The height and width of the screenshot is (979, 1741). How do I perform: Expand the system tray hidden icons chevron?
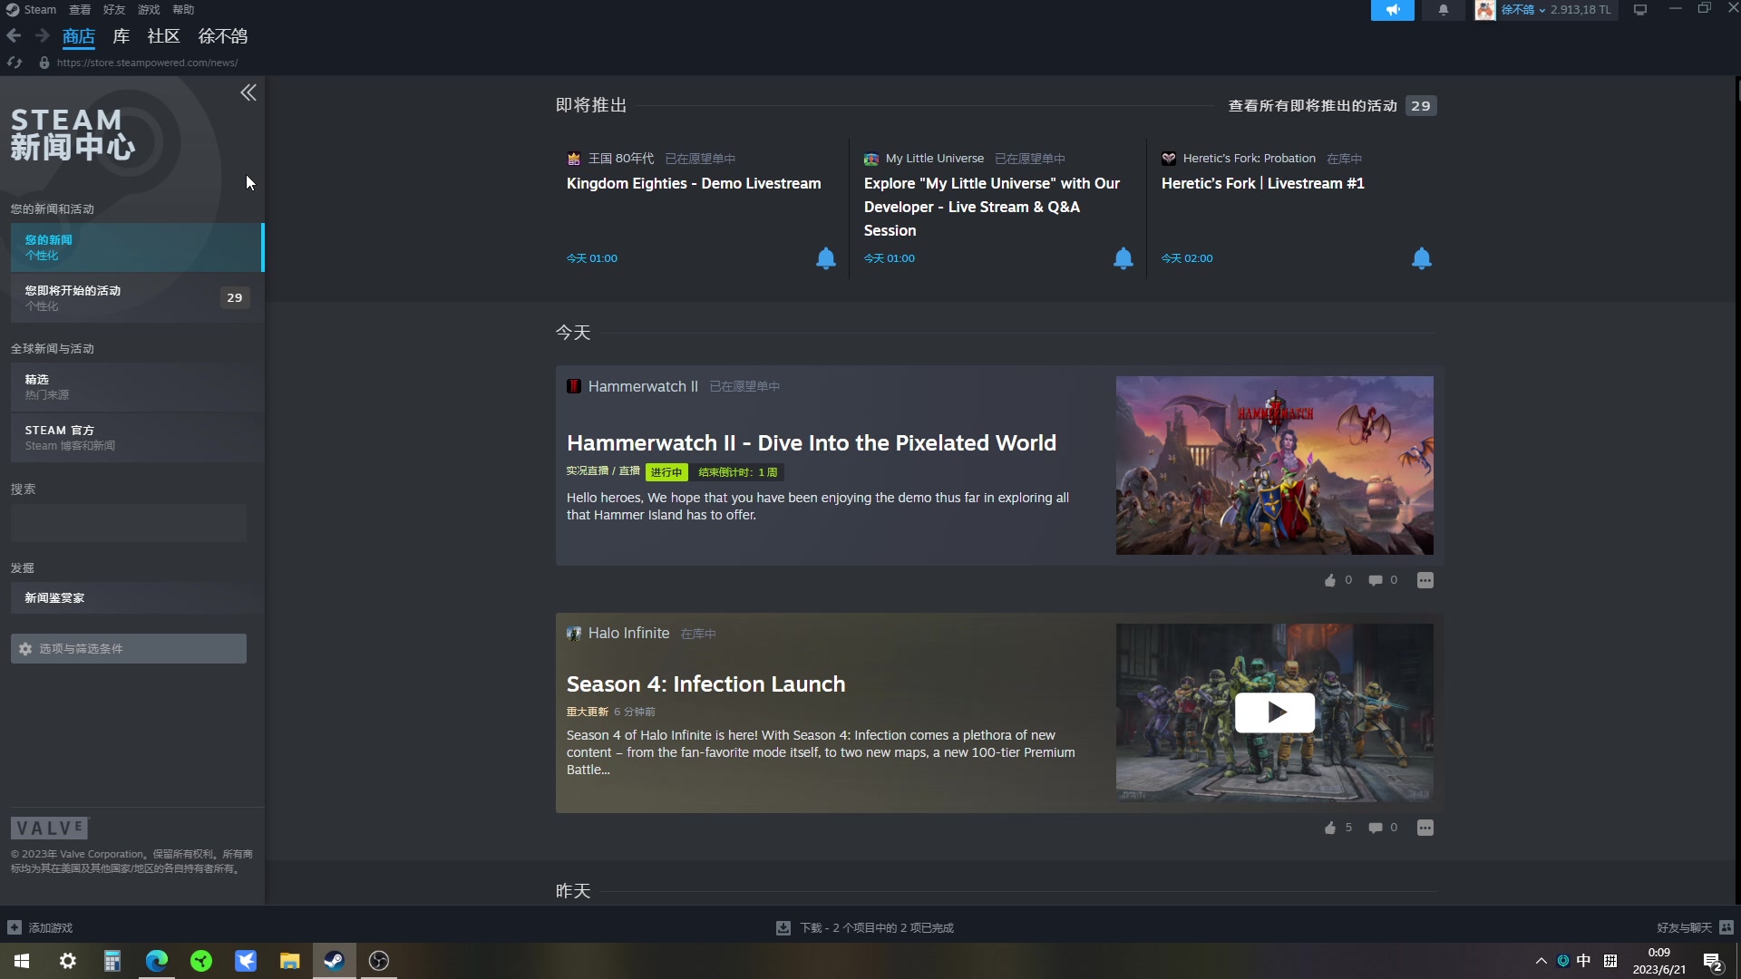[x=1541, y=961]
